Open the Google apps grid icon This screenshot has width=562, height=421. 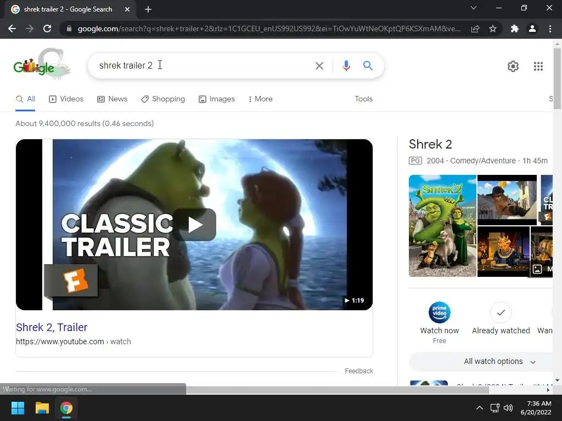pos(538,66)
